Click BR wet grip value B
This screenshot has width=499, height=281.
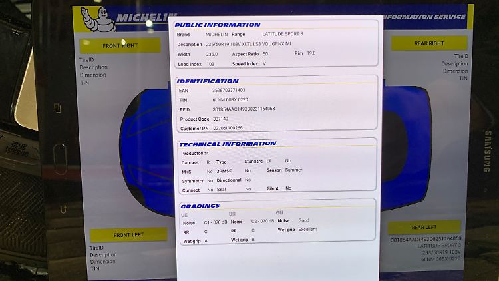(x=253, y=240)
